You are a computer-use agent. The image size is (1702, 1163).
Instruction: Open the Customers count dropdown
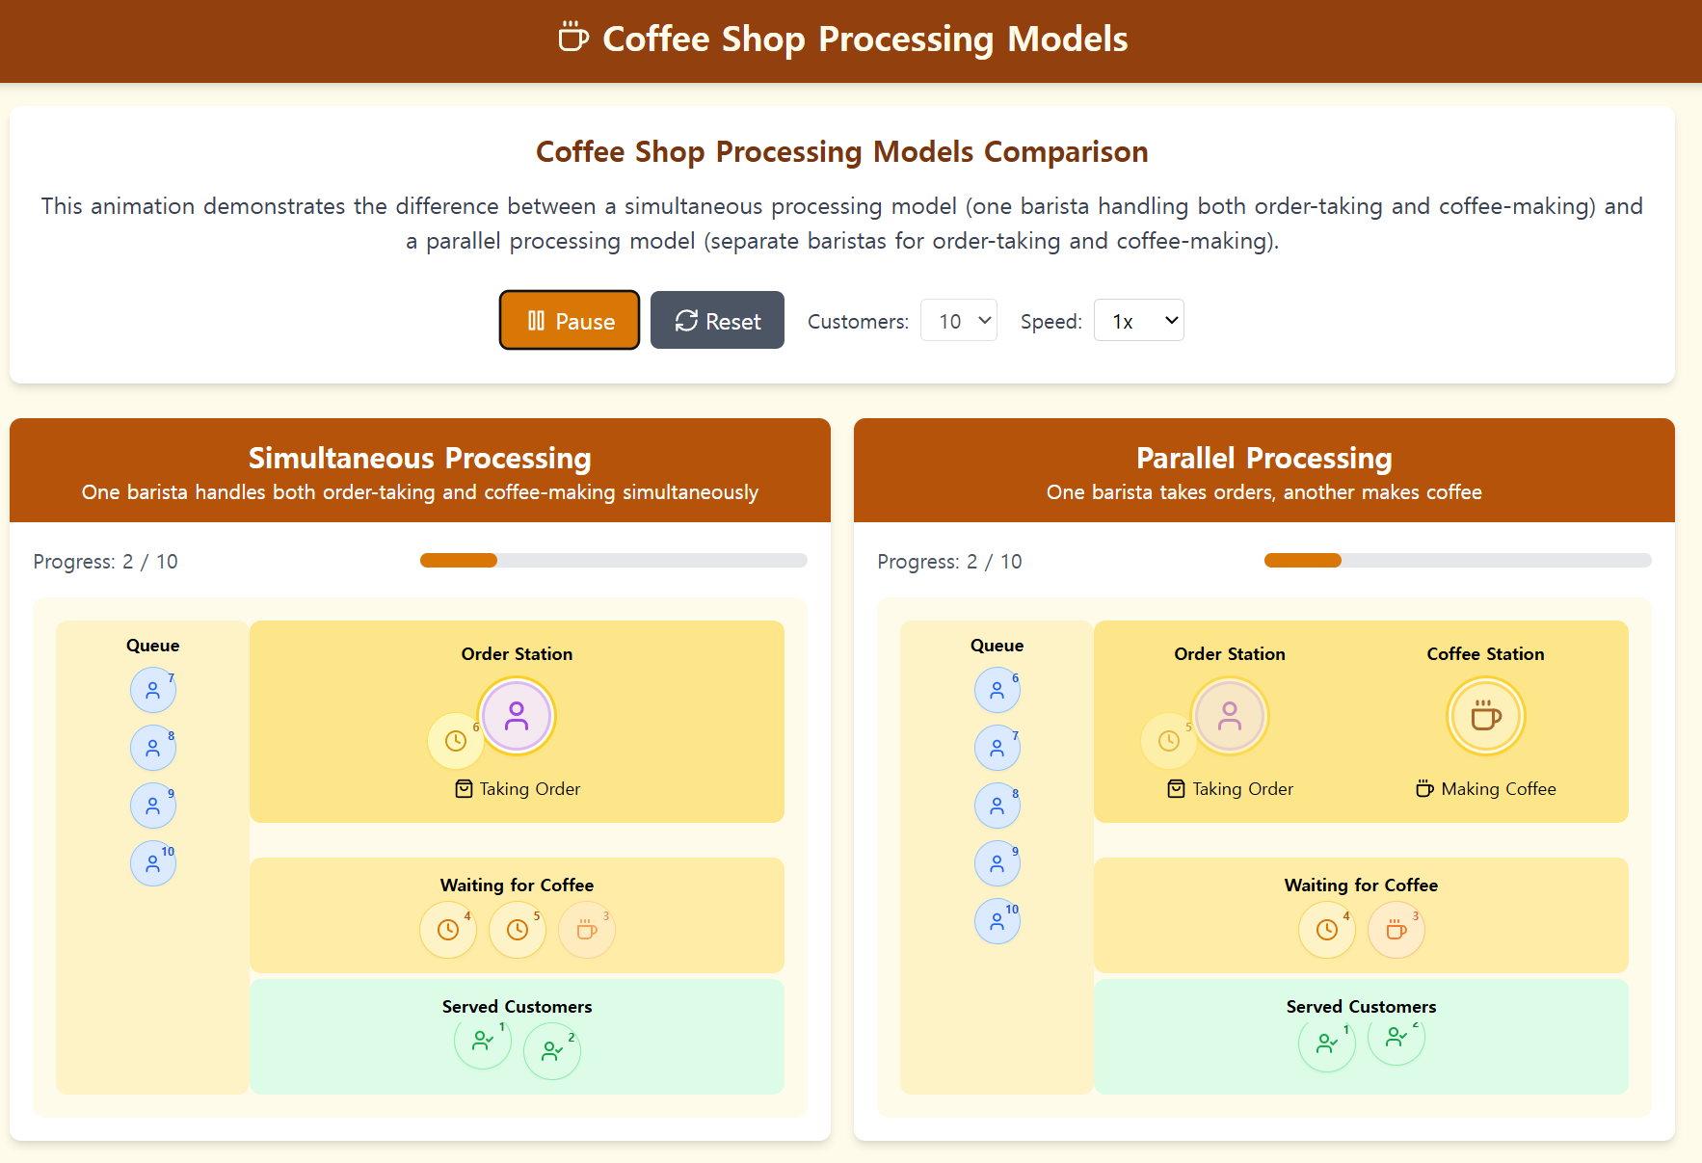coord(958,320)
